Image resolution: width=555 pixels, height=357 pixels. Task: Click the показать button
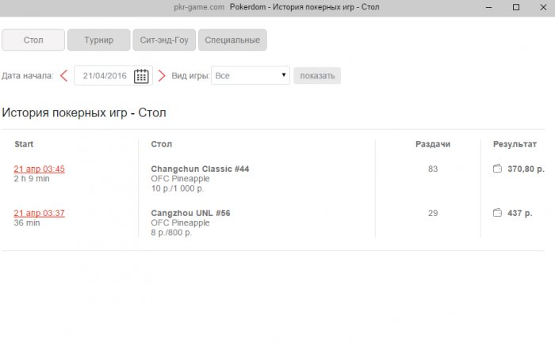point(317,76)
